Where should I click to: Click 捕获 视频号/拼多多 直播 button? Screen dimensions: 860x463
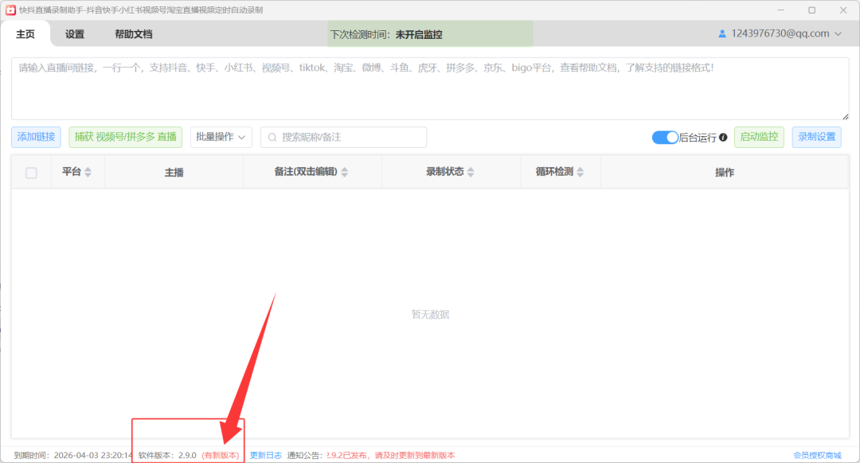coord(126,137)
